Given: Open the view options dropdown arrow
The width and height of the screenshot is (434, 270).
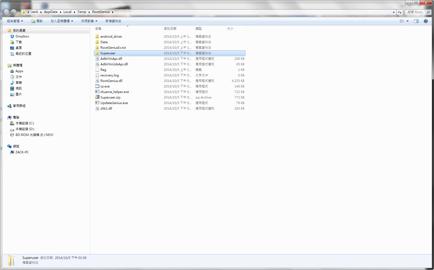Looking at the screenshot, I should pos(407,21).
